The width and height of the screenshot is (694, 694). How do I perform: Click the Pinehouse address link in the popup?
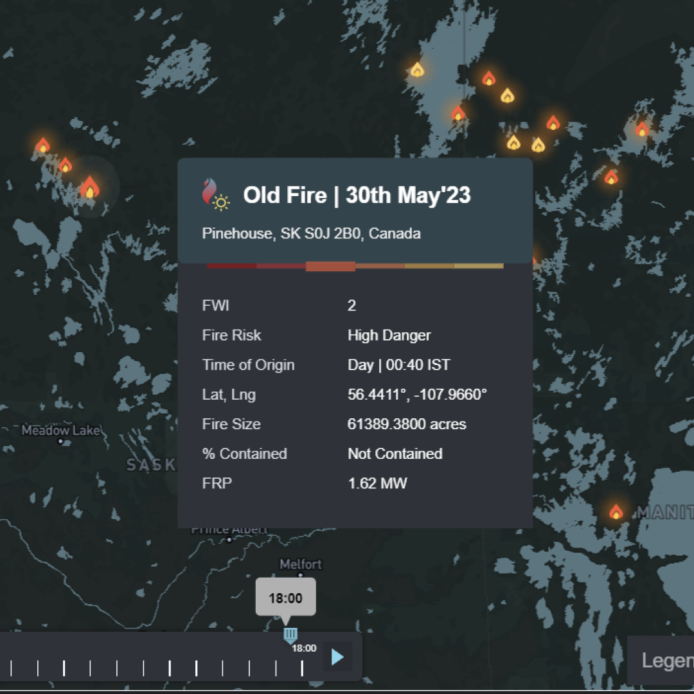312,233
